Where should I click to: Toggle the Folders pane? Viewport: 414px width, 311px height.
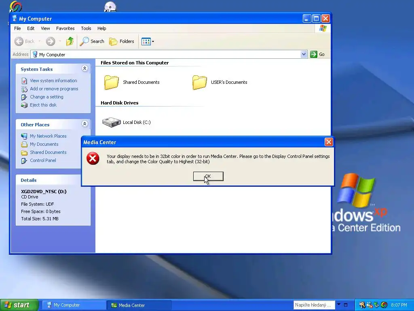click(x=122, y=41)
